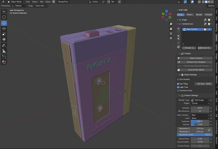
Task: Select the Add Cube tool
Action: [4, 57]
